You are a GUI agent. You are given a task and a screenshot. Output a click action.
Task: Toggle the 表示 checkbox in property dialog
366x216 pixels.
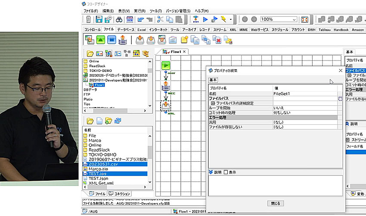[226, 172]
